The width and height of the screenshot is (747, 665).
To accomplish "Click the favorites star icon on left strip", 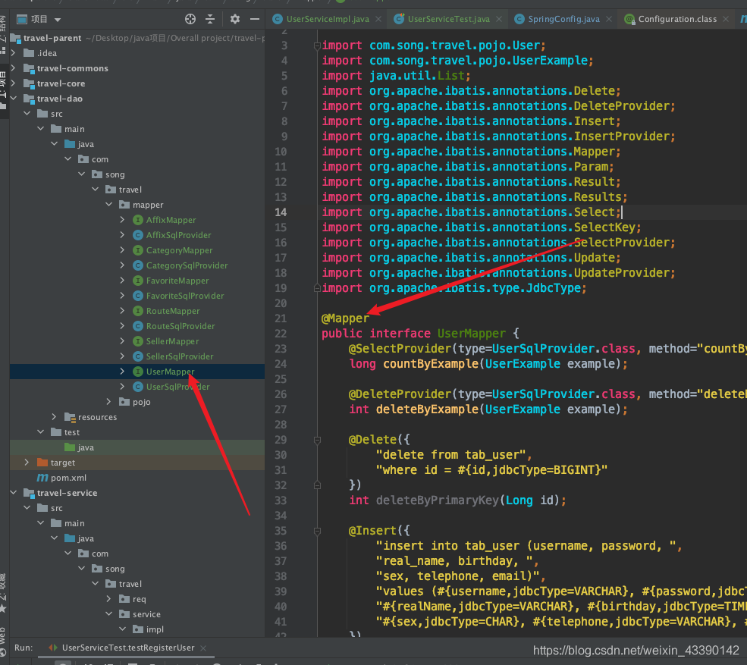I will pyautogui.click(x=3, y=608).
